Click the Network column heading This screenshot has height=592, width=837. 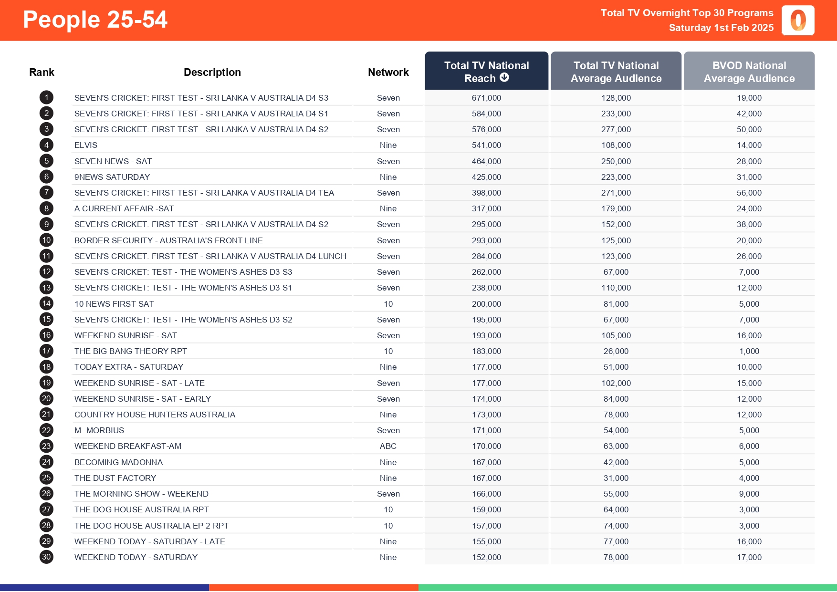[x=388, y=72]
